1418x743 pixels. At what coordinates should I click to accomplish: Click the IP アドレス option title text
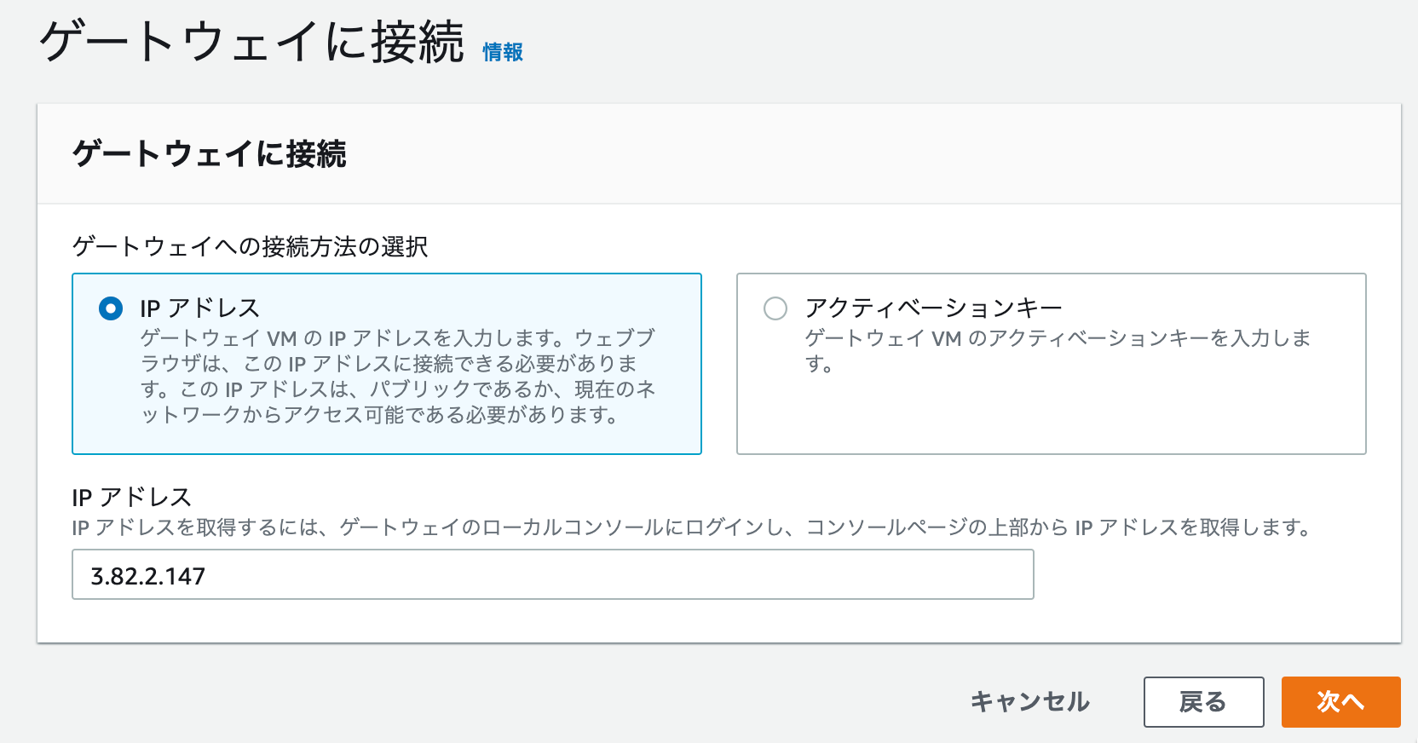tap(199, 308)
